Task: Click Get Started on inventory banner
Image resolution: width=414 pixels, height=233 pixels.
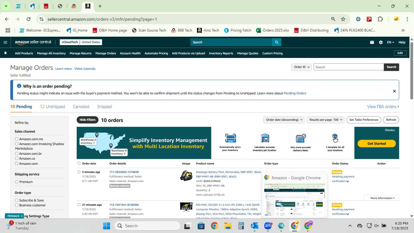Action: (376, 144)
